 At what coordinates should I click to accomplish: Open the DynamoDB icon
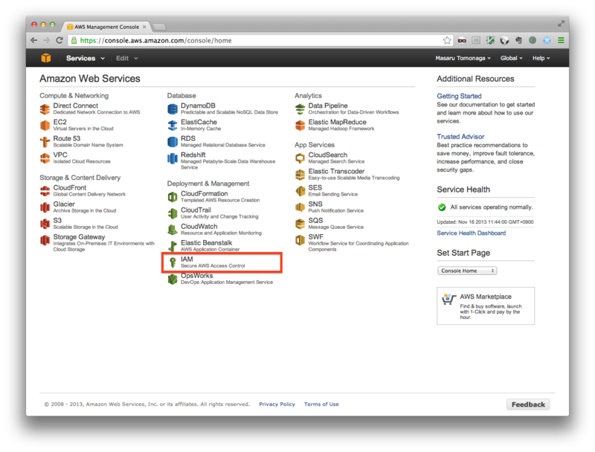click(x=173, y=109)
